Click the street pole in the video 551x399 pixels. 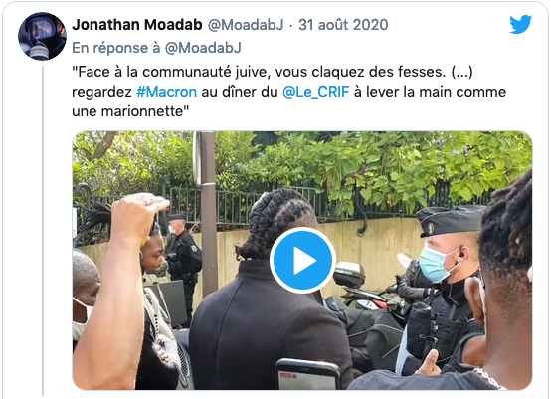208,211
